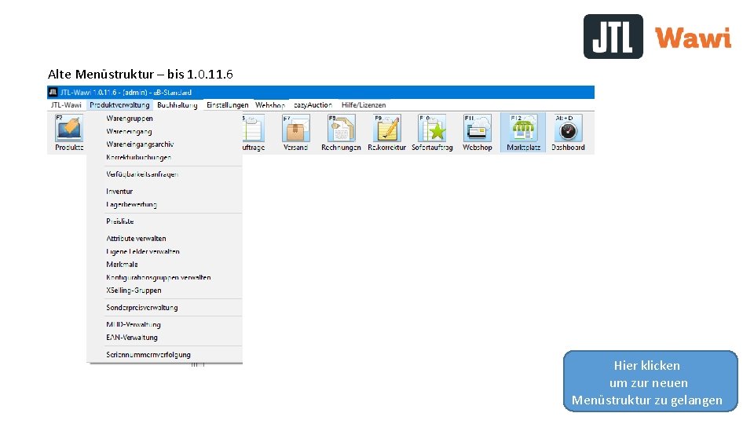Click the partially hidden Aufträge toolbar icon
The height and width of the screenshot is (424, 754).
click(254, 133)
